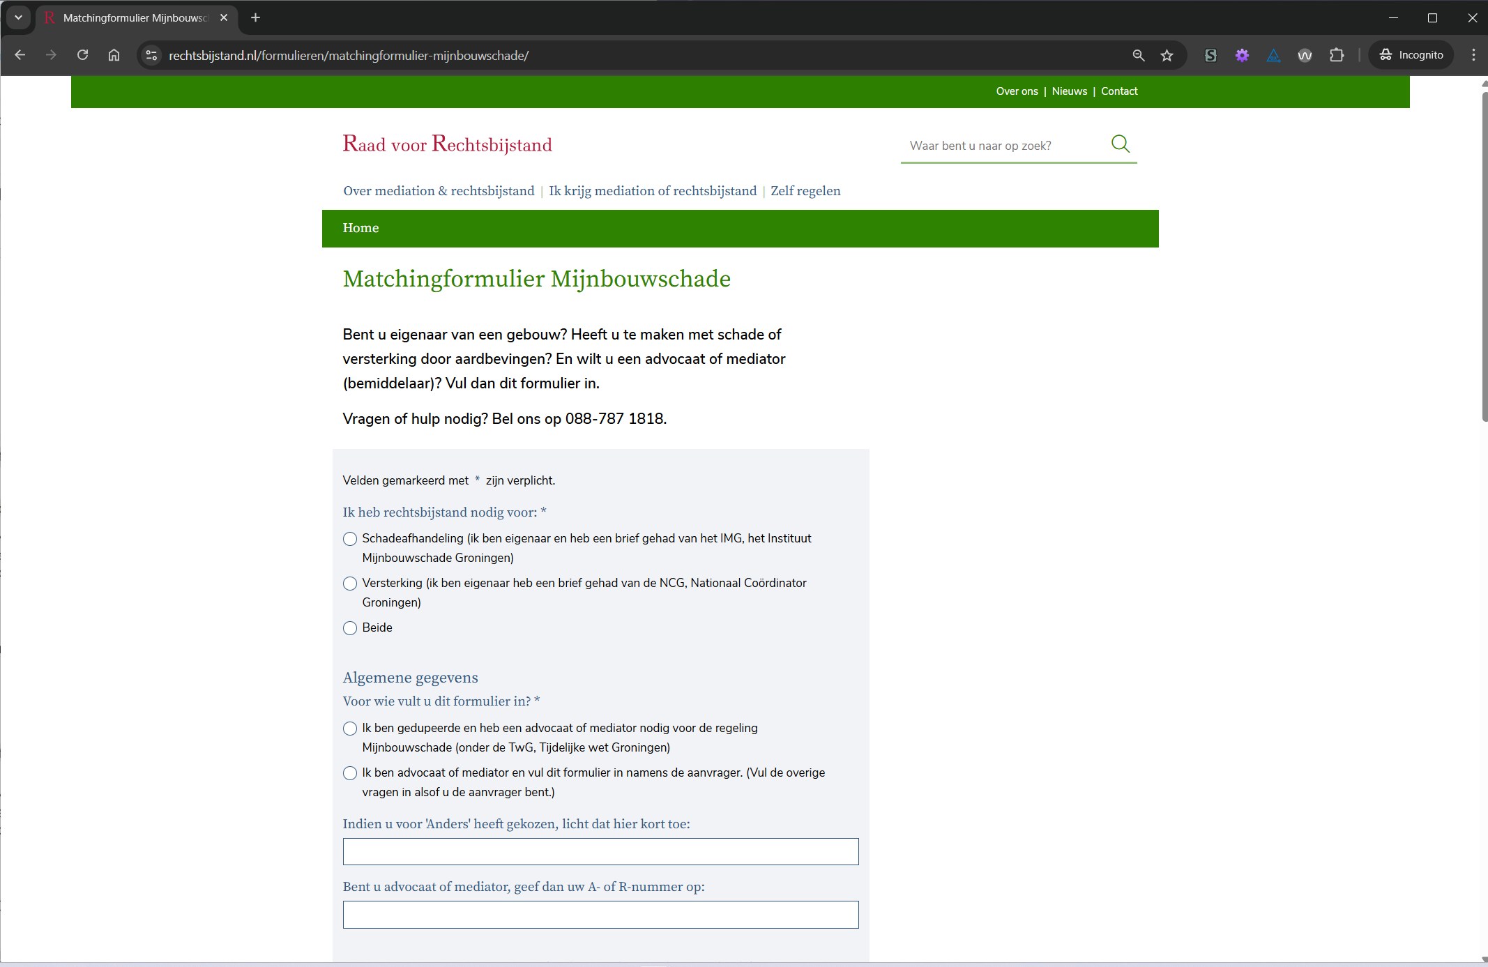
Task: Click the 'Anders' explanation text field
Action: click(x=600, y=851)
